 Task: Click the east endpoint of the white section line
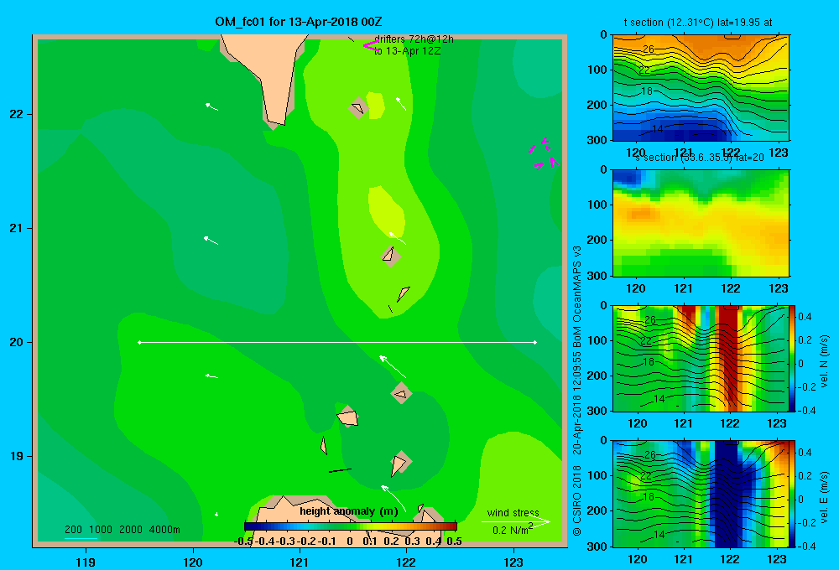pos(535,342)
